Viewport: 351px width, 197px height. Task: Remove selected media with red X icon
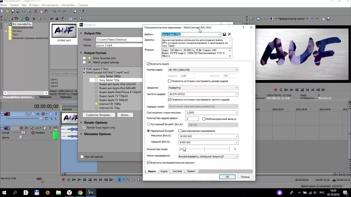click(34, 19)
